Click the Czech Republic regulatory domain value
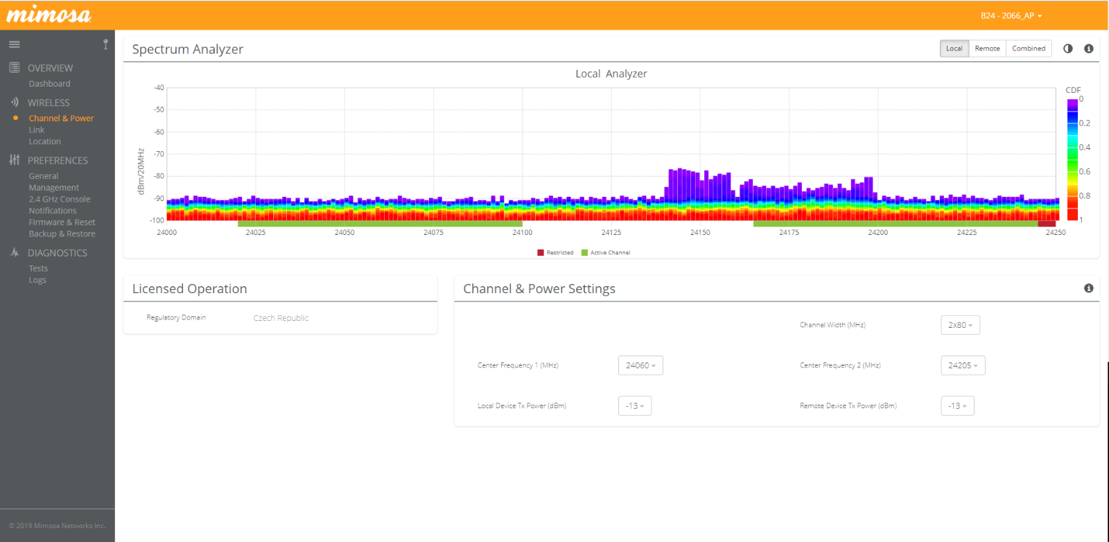 (x=281, y=318)
